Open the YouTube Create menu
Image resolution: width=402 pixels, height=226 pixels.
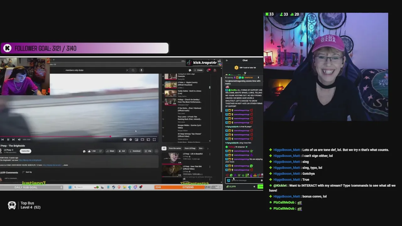[198, 70]
